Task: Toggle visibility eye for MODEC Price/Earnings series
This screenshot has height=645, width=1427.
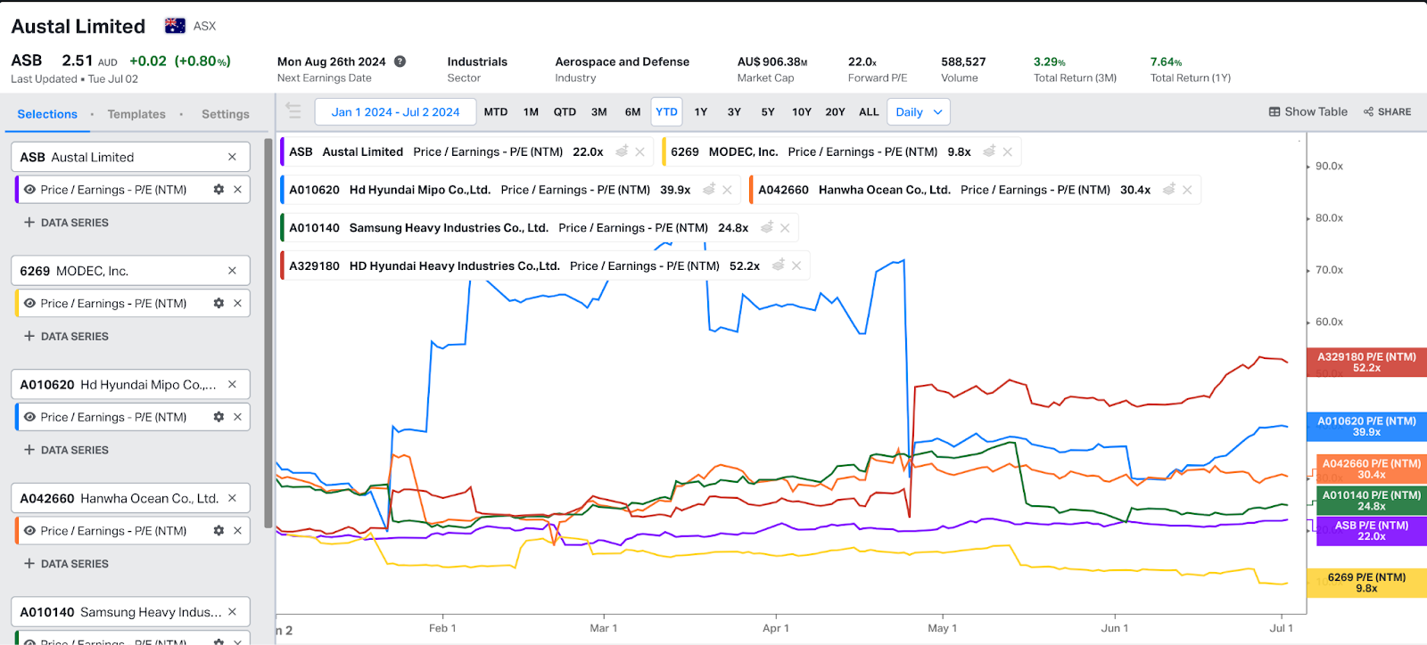Action: [x=29, y=304]
